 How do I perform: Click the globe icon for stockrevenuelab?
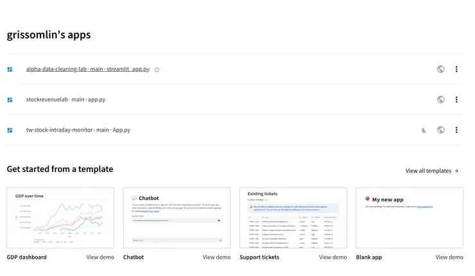[441, 99]
